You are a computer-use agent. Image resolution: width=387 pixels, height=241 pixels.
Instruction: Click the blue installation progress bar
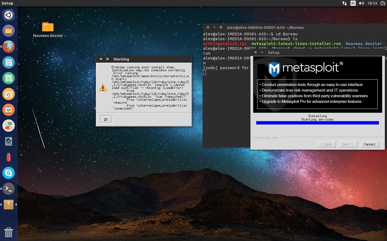317,123
